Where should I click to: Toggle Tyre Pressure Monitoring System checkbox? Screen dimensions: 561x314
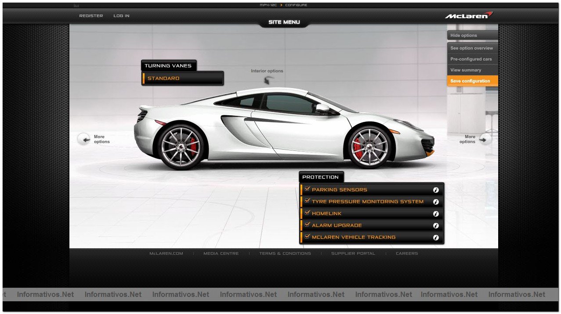point(307,201)
